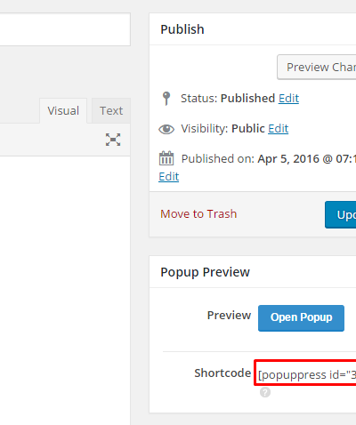The height and width of the screenshot is (425, 356).
Task: Click the Preview Changes button
Action: [317, 67]
